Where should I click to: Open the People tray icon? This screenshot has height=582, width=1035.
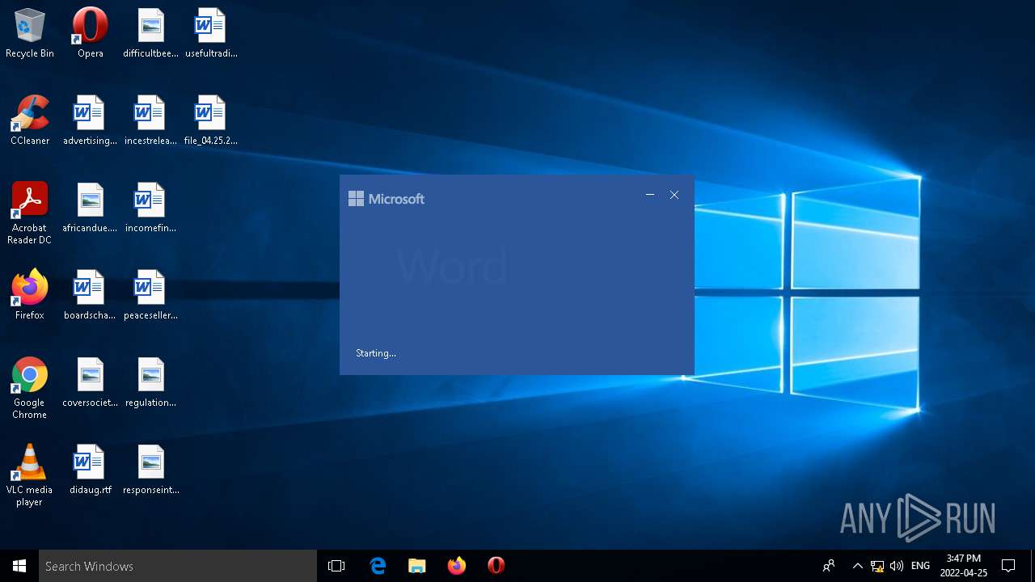pos(829,566)
